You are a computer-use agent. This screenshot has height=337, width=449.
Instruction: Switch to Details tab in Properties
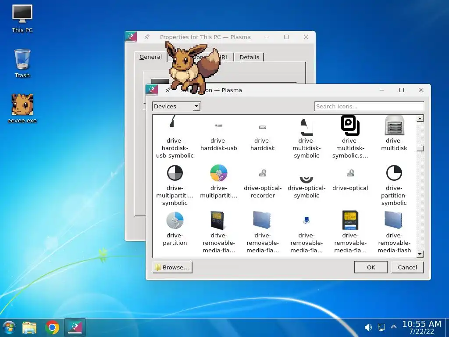click(249, 57)
